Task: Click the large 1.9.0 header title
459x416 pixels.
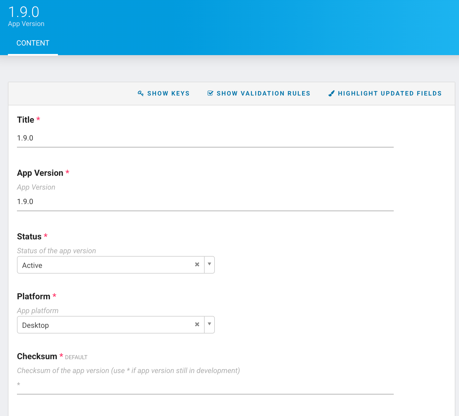Action: tap(24, 12)
